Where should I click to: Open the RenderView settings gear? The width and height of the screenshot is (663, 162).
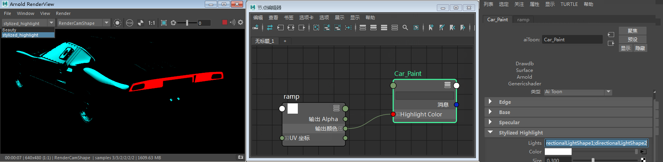pyautogui.click(x=241, y=22)
